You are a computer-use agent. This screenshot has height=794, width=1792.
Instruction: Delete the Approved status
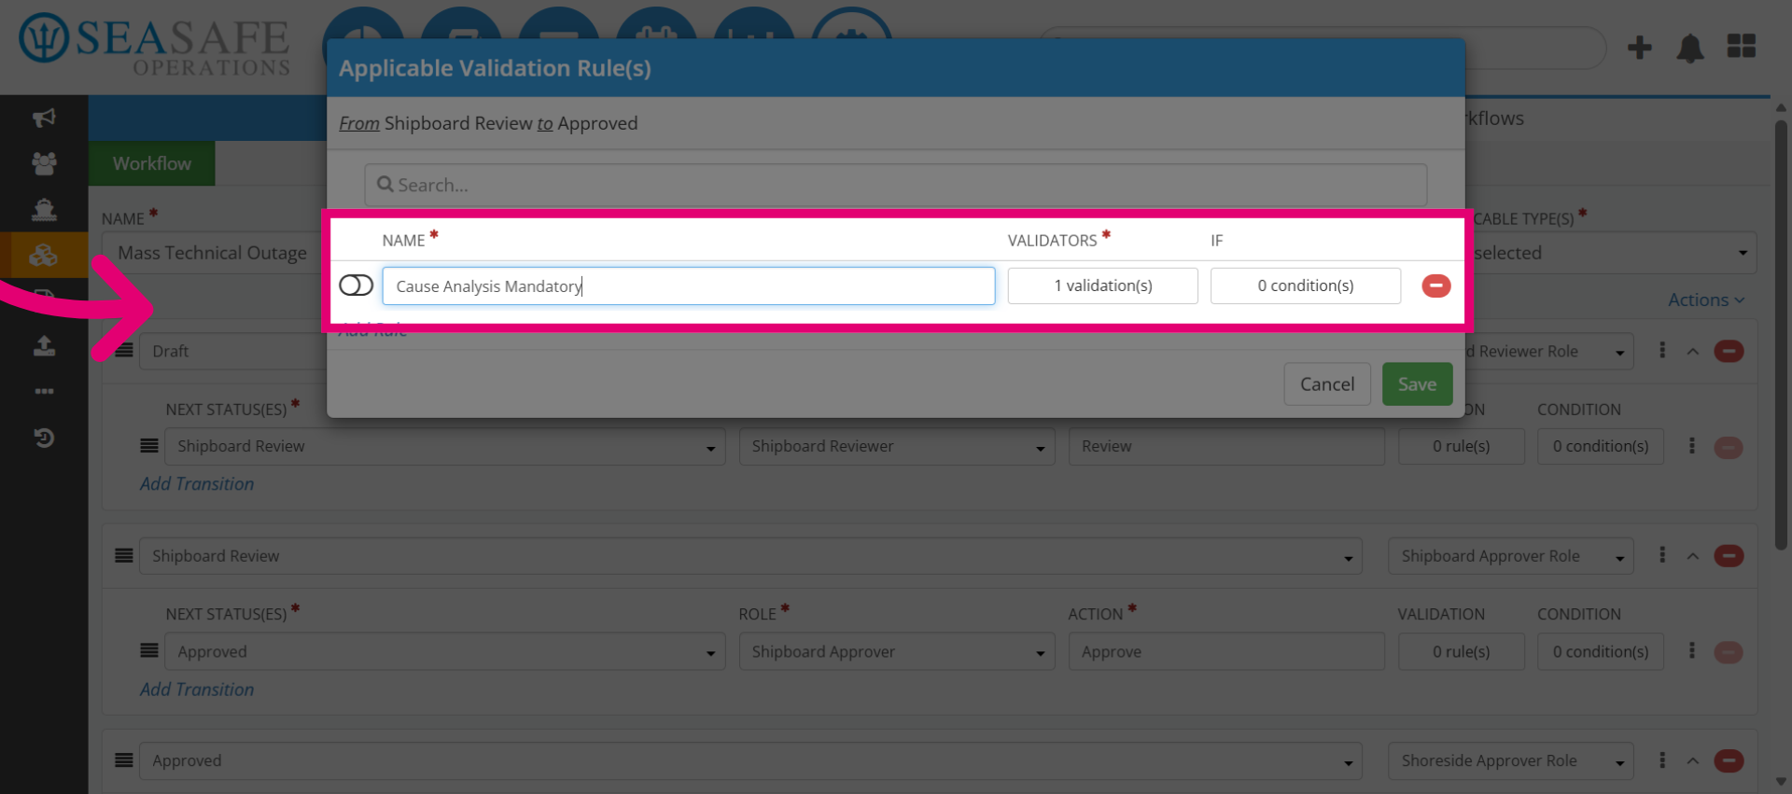1729,761
